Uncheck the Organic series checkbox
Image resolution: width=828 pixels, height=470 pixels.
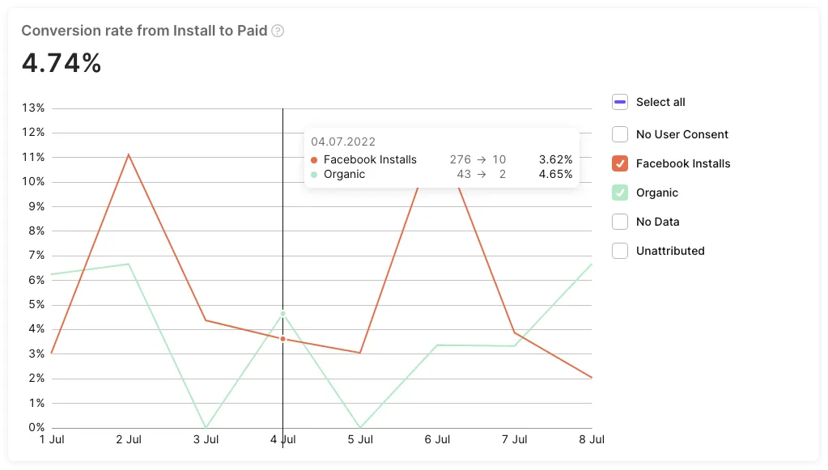point(620,193)
